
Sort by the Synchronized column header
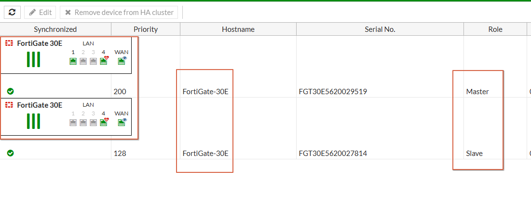(55, 29)
